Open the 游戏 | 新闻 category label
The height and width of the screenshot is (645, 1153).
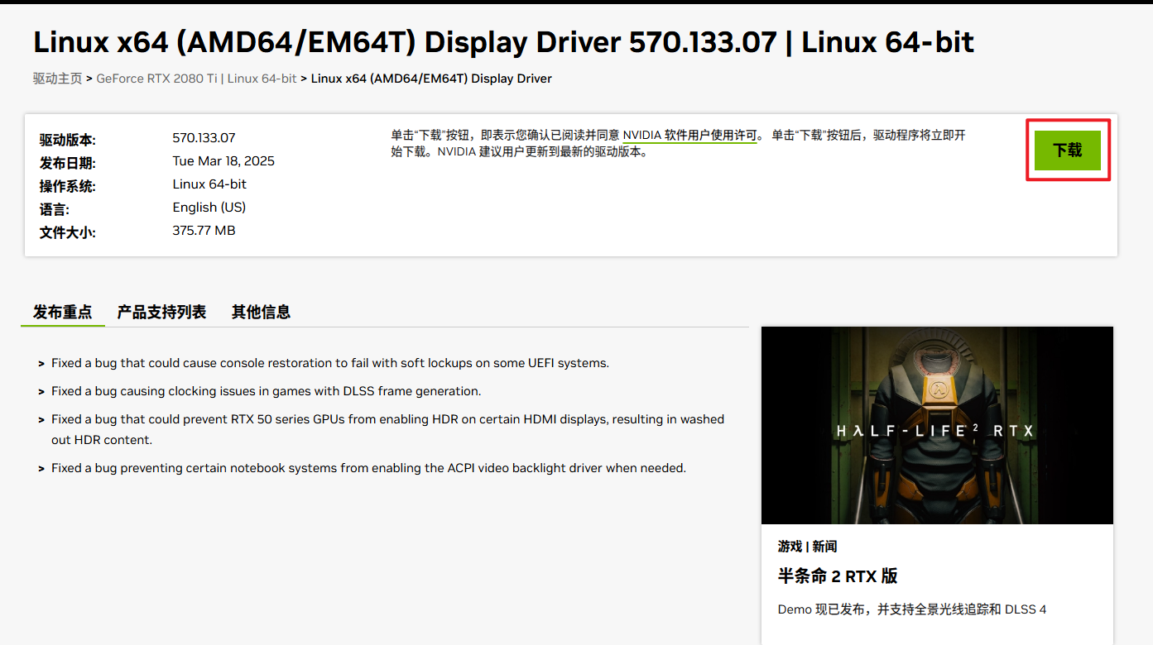coord(806,546)
